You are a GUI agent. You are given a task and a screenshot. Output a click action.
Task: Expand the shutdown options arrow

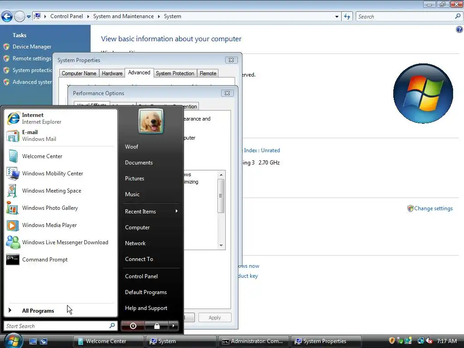pyautogui.click(x=174, y=326)
